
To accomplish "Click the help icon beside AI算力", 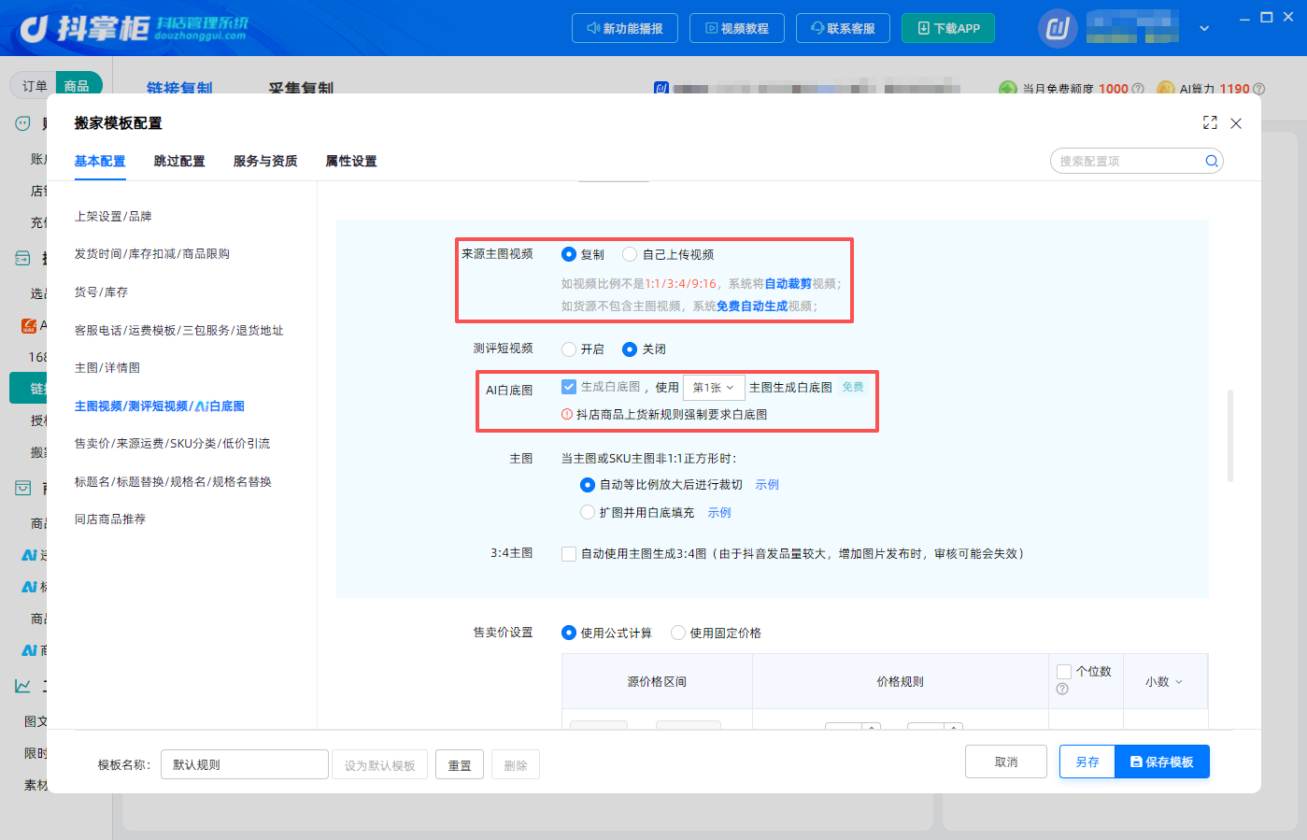I will [1258, 89].
